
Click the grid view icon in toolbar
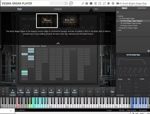[100, 4]
